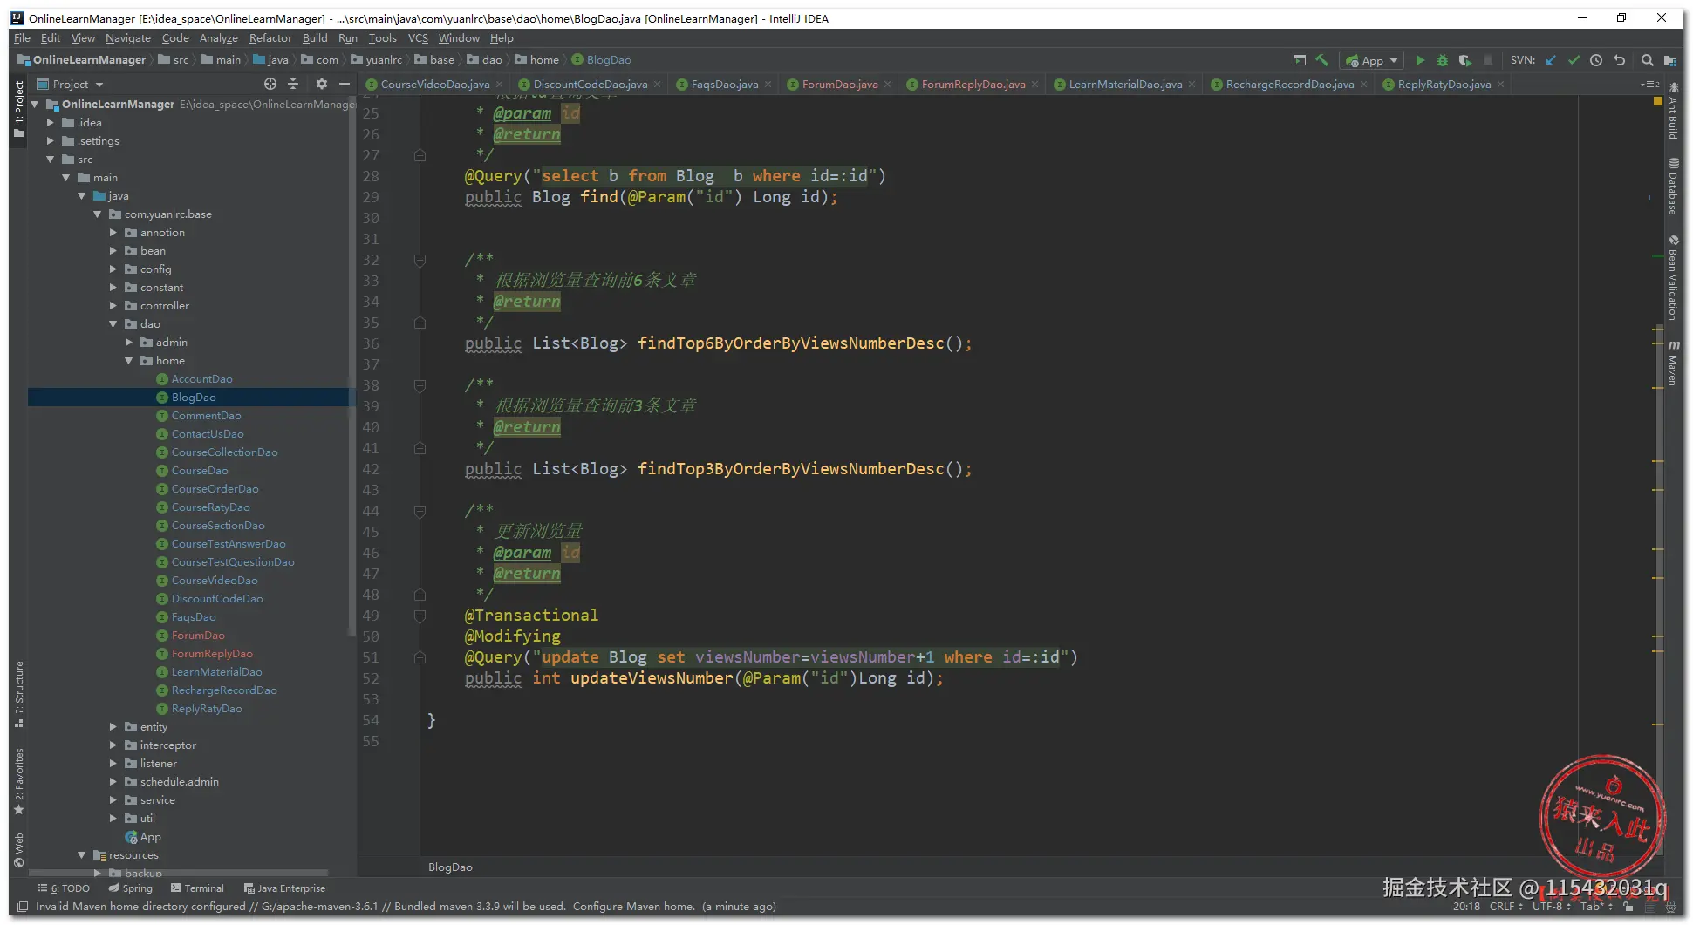Click the Project tree vertical scrollbar
This screenshot has width=1693, height=925.
click(x=352, y=366)
